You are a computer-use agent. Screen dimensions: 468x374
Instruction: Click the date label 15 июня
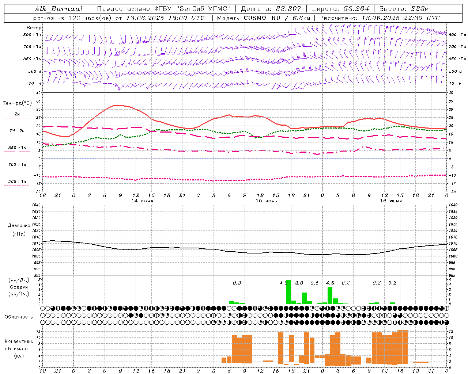point(267,201)
